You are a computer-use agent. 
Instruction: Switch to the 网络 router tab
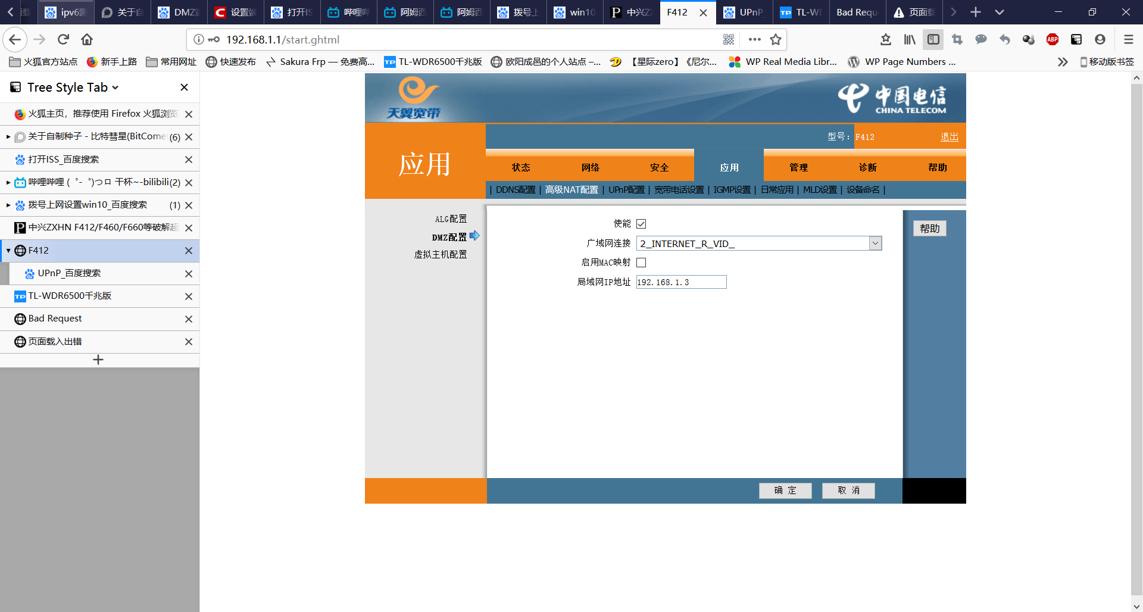(590, 167)
